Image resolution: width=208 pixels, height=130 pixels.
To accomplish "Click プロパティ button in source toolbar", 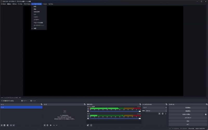I will 24,101.
